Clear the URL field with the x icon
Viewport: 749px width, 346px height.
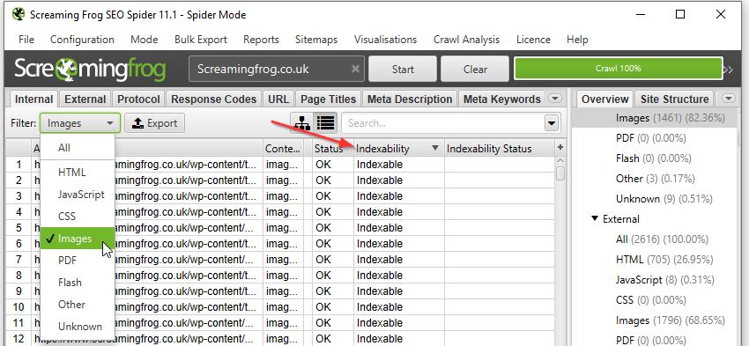[355, 70]
